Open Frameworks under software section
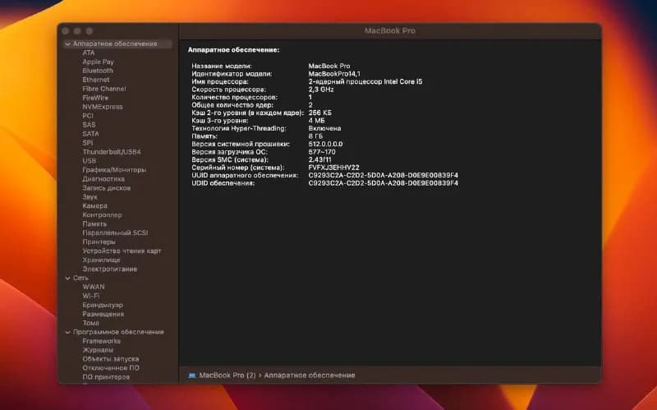 [x=101, y=341]
